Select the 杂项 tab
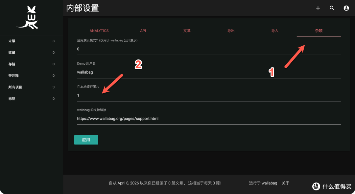355x194 pixels. (319, 31)
